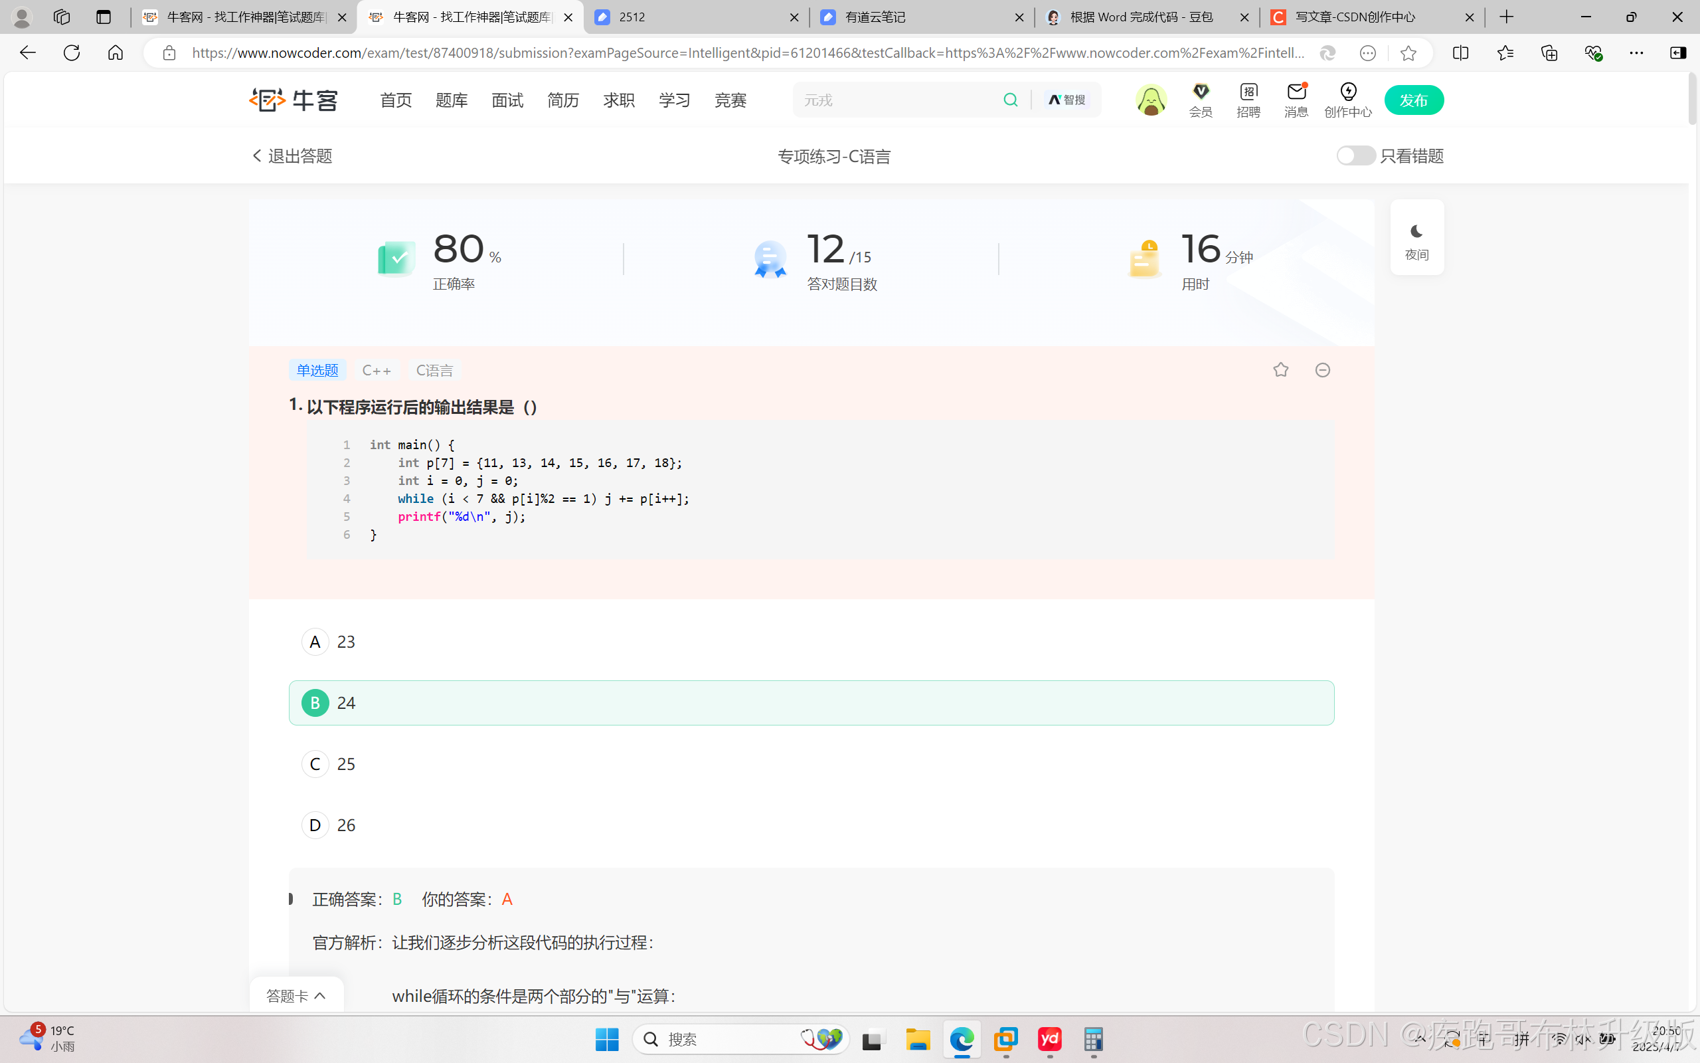
Task: Expand the 答题卡 answer card panel
Action: click(x=296, y=995)
